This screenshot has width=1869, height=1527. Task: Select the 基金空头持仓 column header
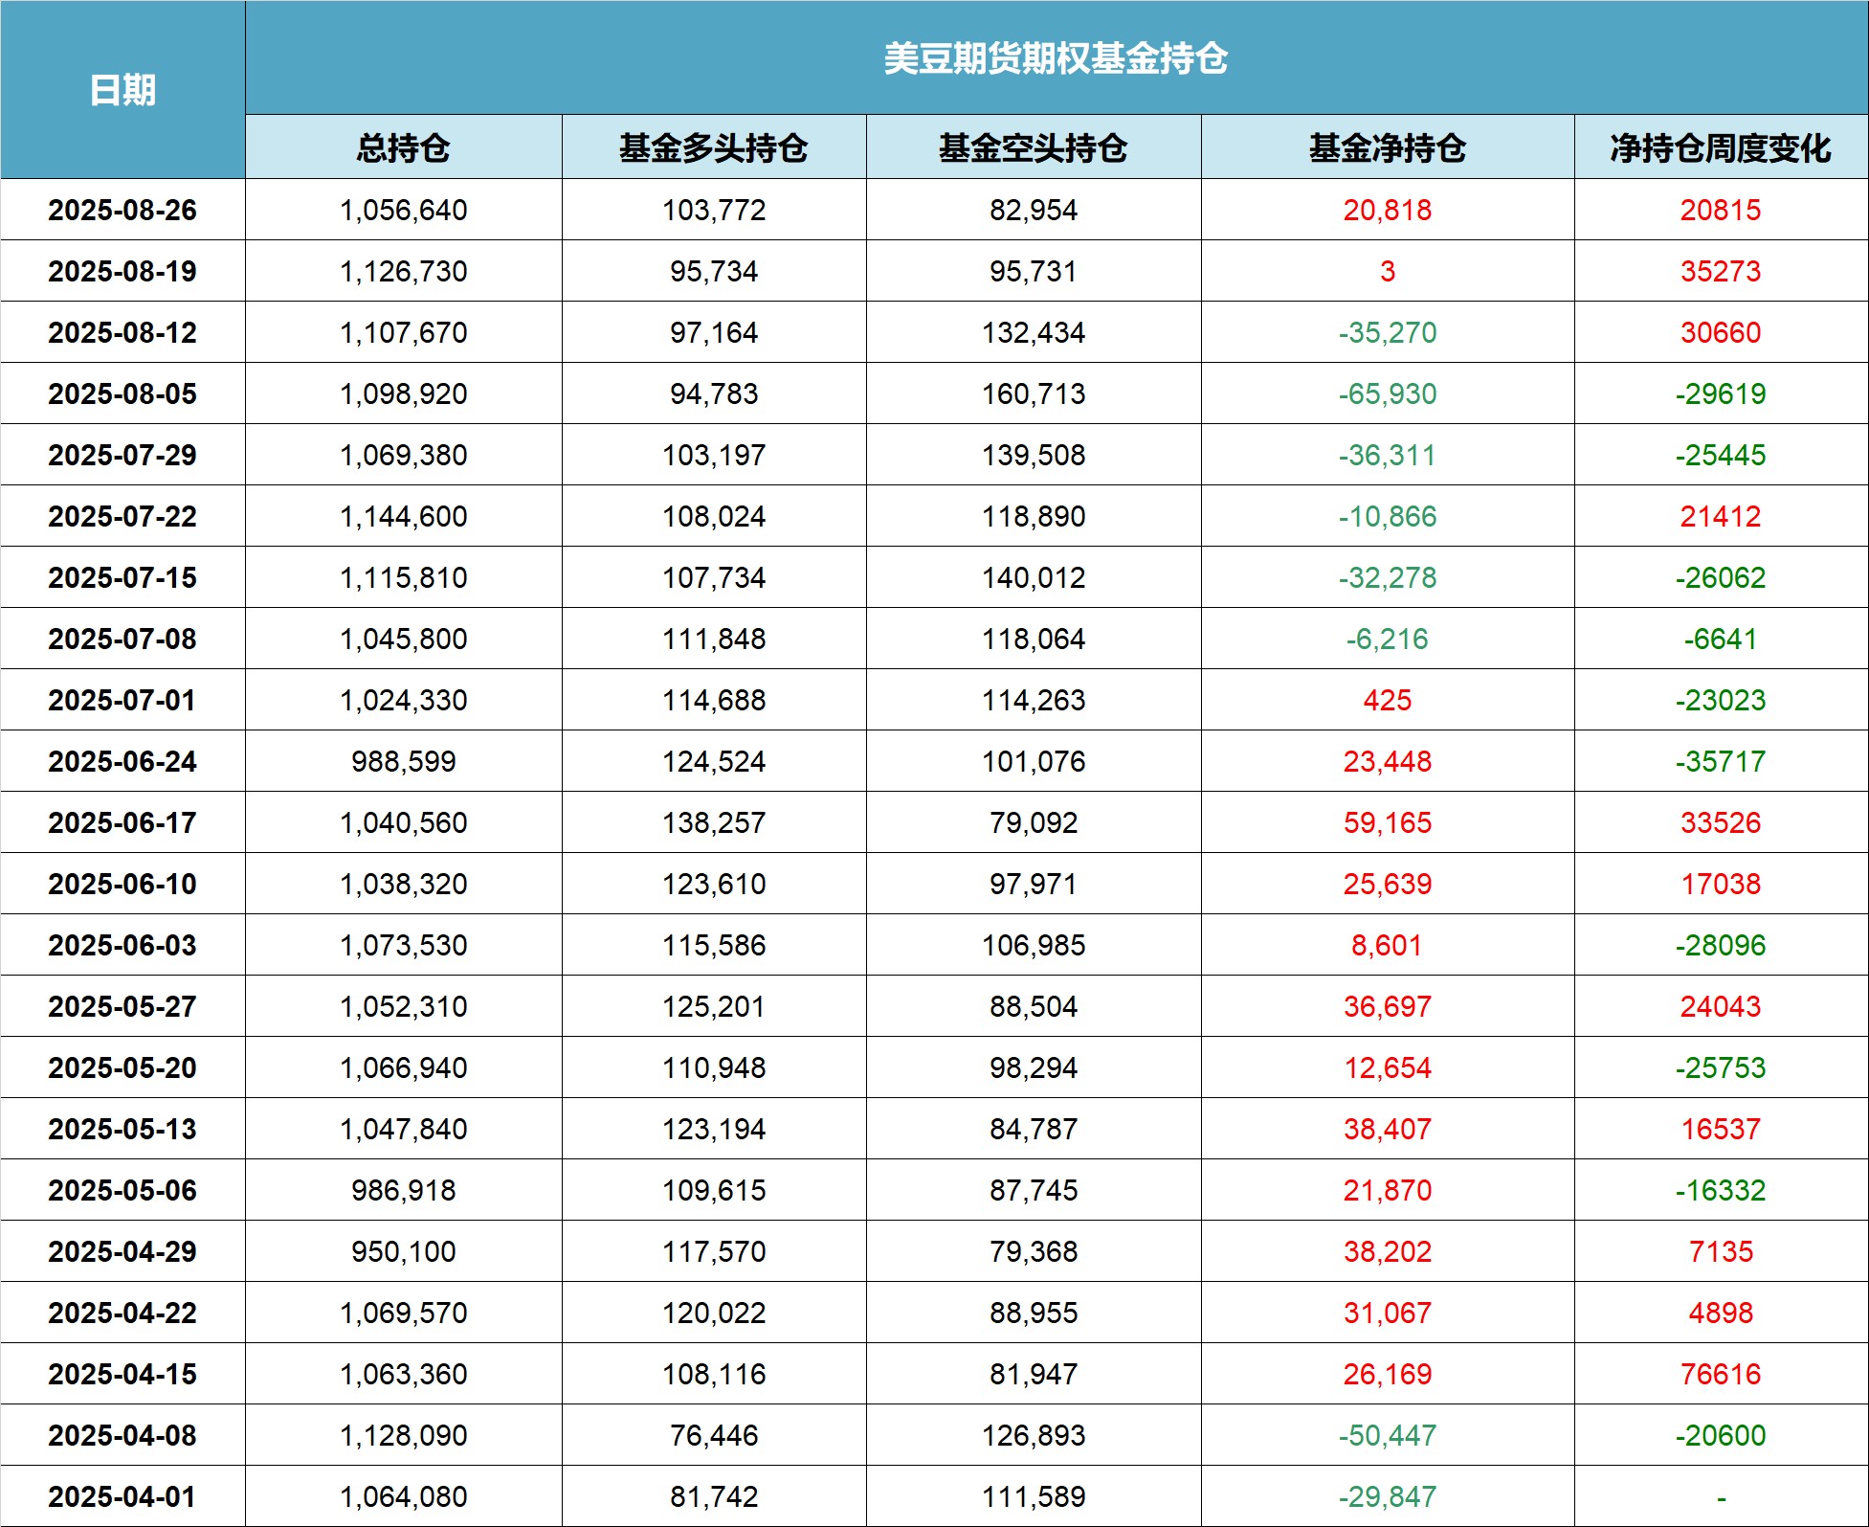pyautogui.click(x=1033, y=147)
